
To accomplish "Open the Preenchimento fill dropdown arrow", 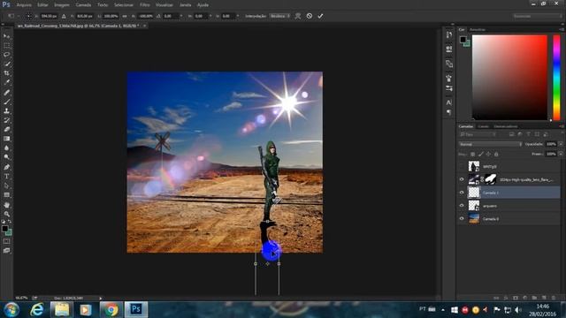I will coord(561,154).
